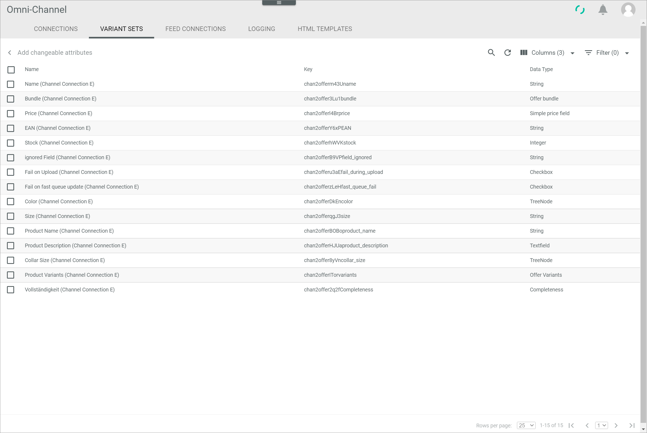
Task: Switch to the LOGGING tab
Action: click(261, 29)
